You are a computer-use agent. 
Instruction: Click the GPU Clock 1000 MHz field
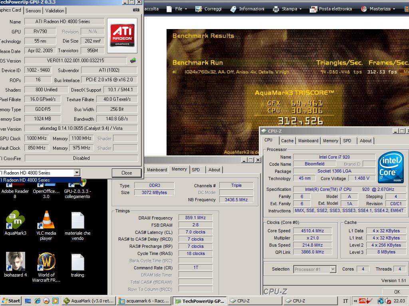[37, 138]
